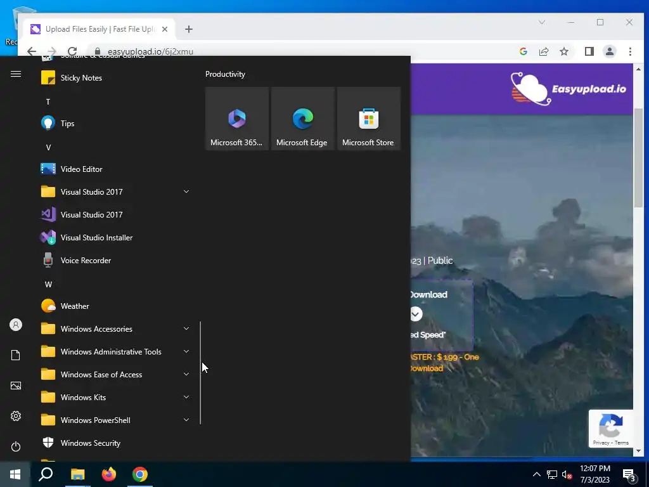Click the reCAPTCHA Privacy link

[601, 443]
